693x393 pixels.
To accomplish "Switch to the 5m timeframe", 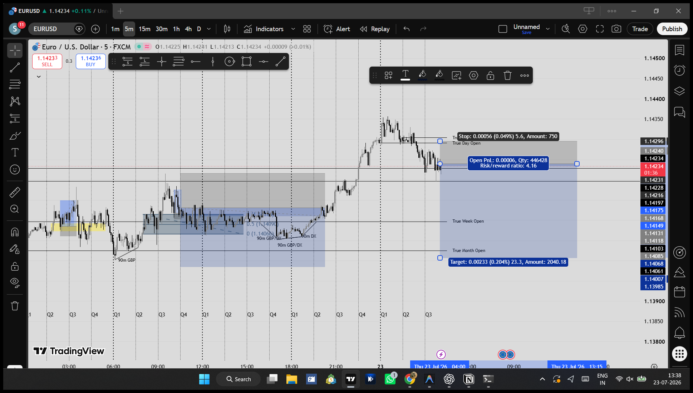I will click(129, 29).
